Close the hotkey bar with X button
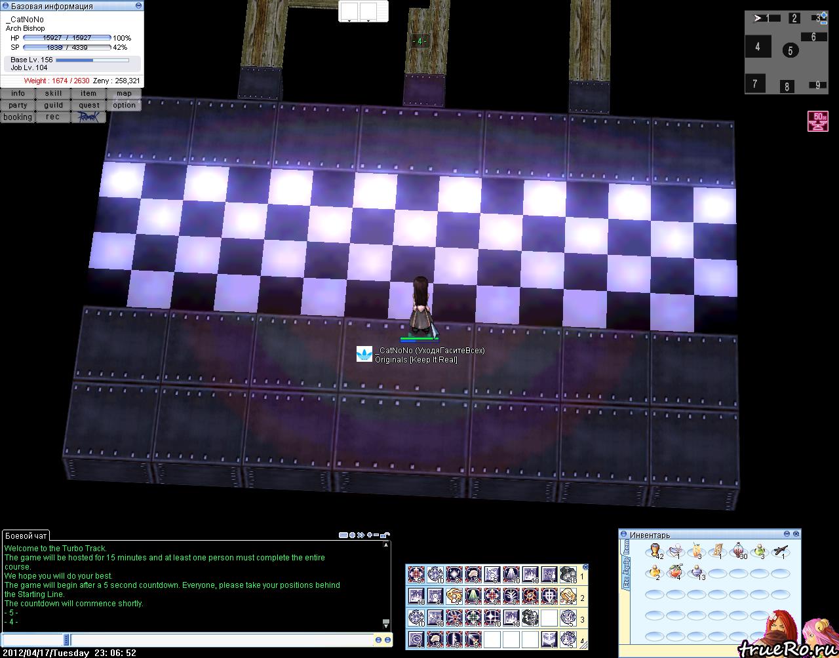Viewport: 839px width, 658px height. pyautogui.click(x=585, y=568)
